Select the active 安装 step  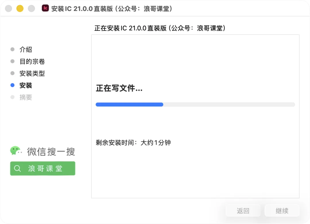coord(26,85)
